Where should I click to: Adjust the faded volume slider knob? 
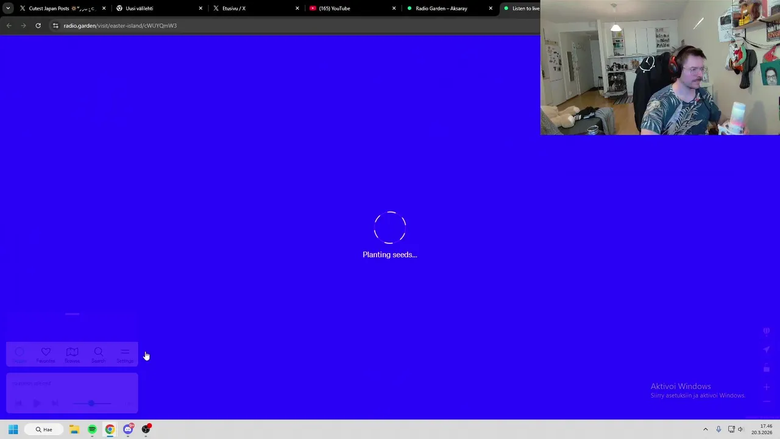click(x=91, y=403)
